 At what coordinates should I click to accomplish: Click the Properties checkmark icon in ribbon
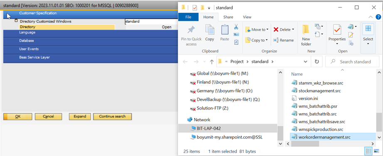[337, 30]
